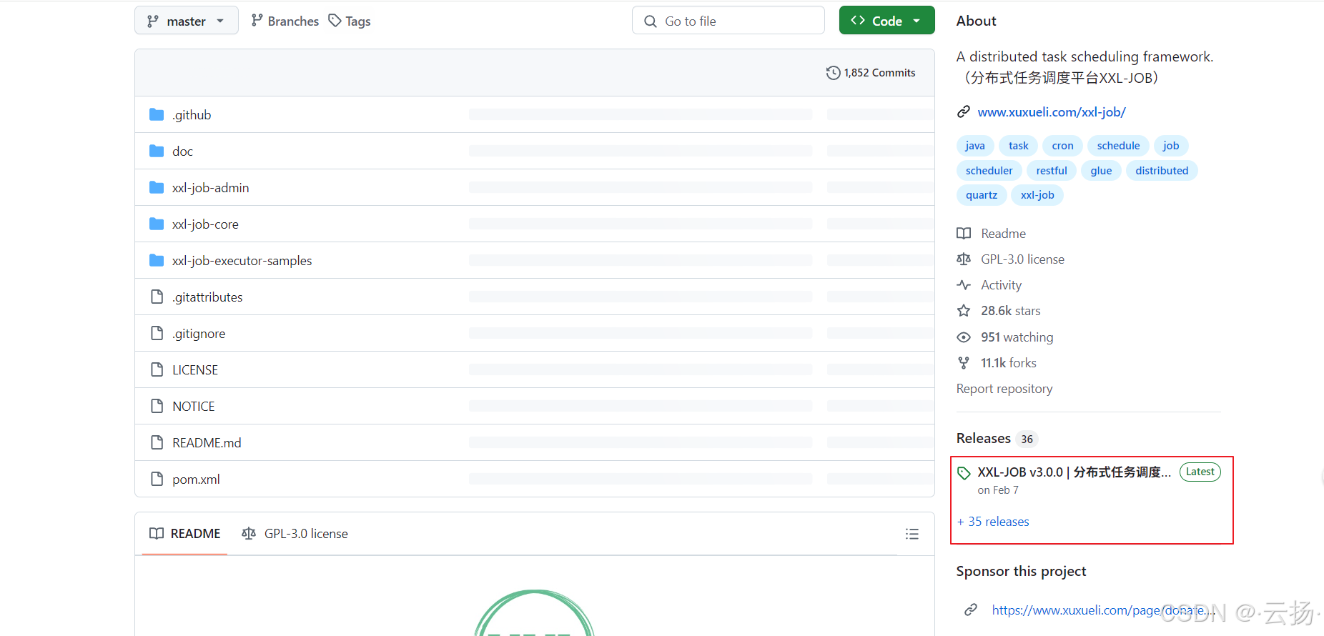Click the tag icon beside XXL-JOB v3.0.0

[x=964, y=473]
